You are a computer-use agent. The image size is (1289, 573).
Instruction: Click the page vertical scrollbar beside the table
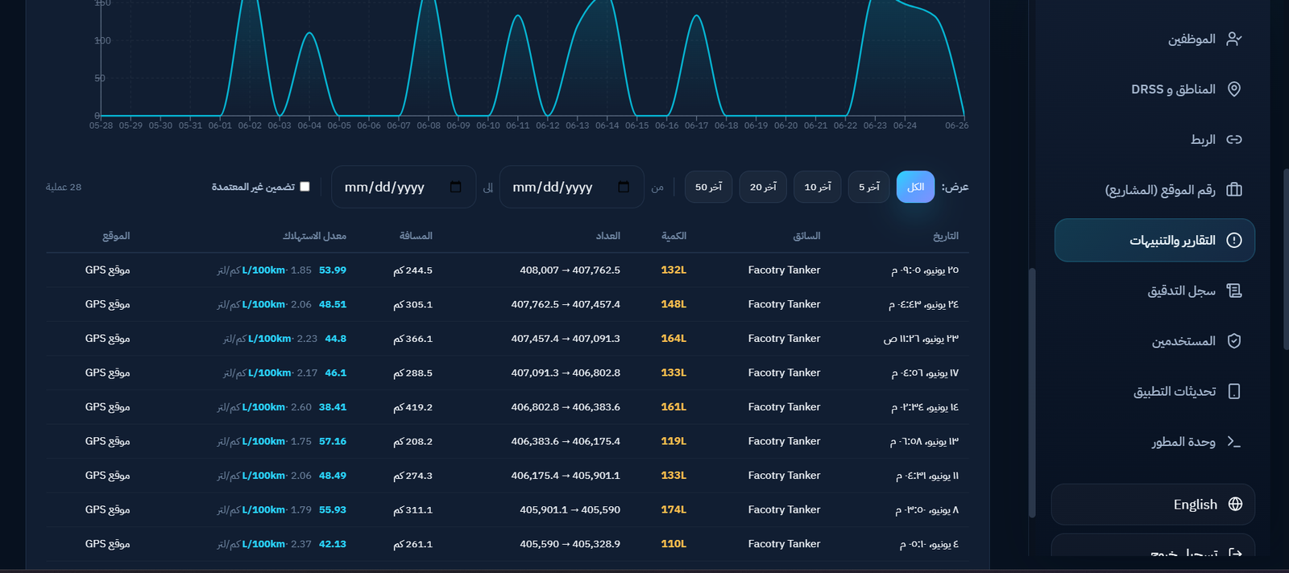(1032, 393)
